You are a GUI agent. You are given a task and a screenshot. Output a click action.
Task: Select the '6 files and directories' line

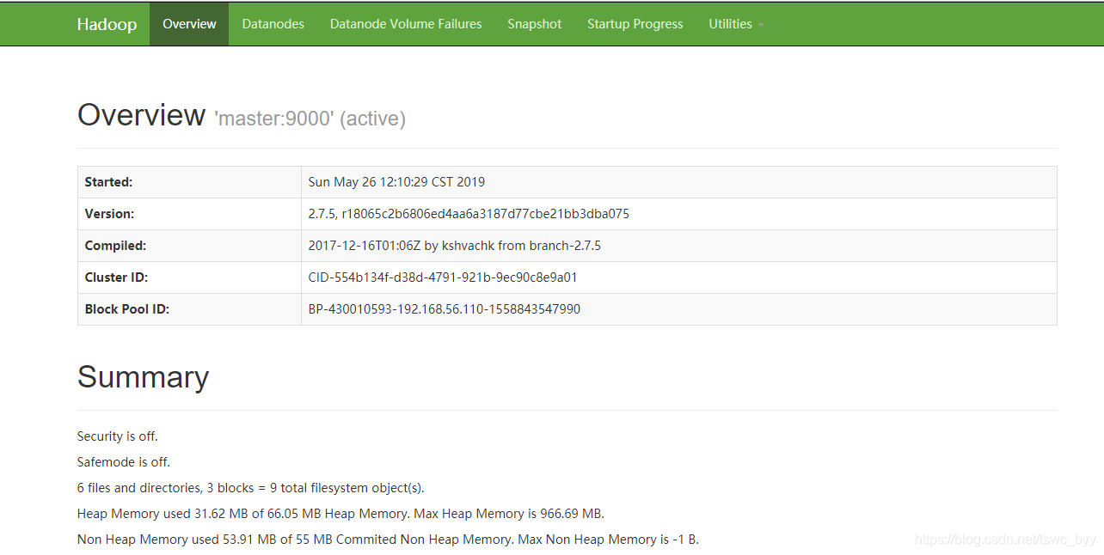(x=251, y=488)
